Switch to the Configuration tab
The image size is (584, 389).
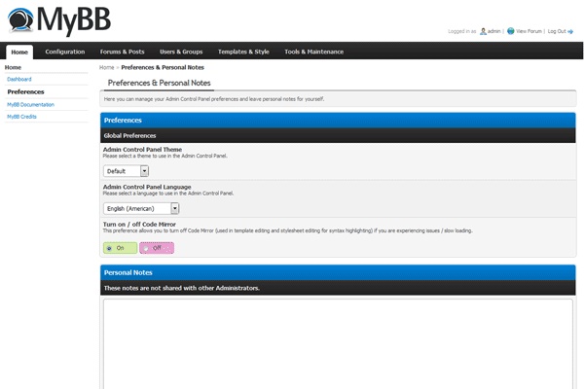point(65,52)
